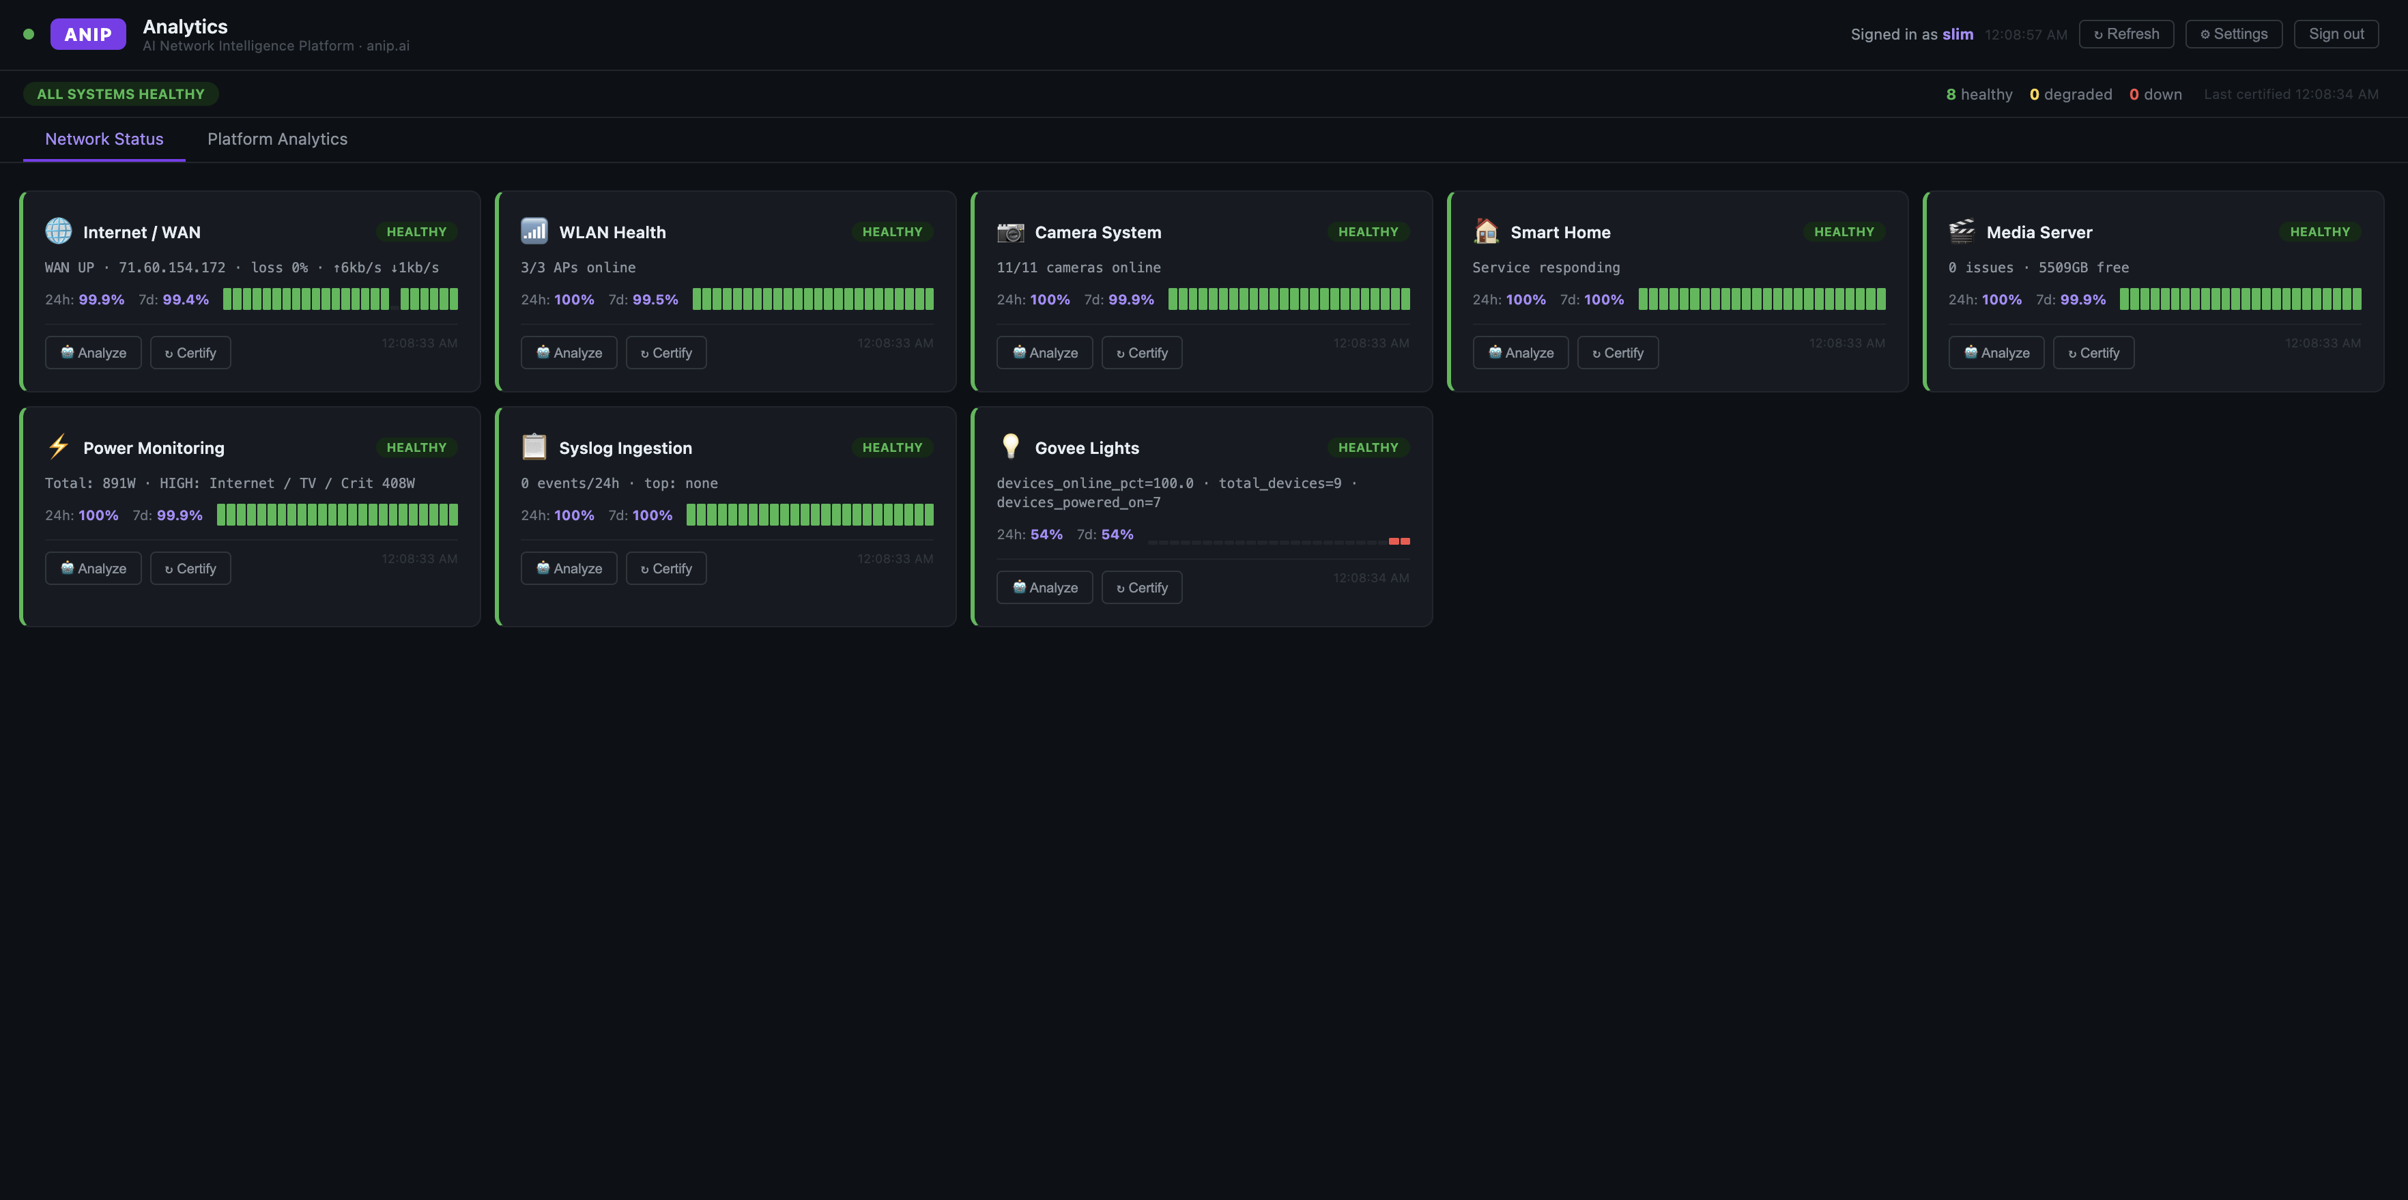Click the Internet / WAN globe icon
The image size is (2408, 1200).
58,231
